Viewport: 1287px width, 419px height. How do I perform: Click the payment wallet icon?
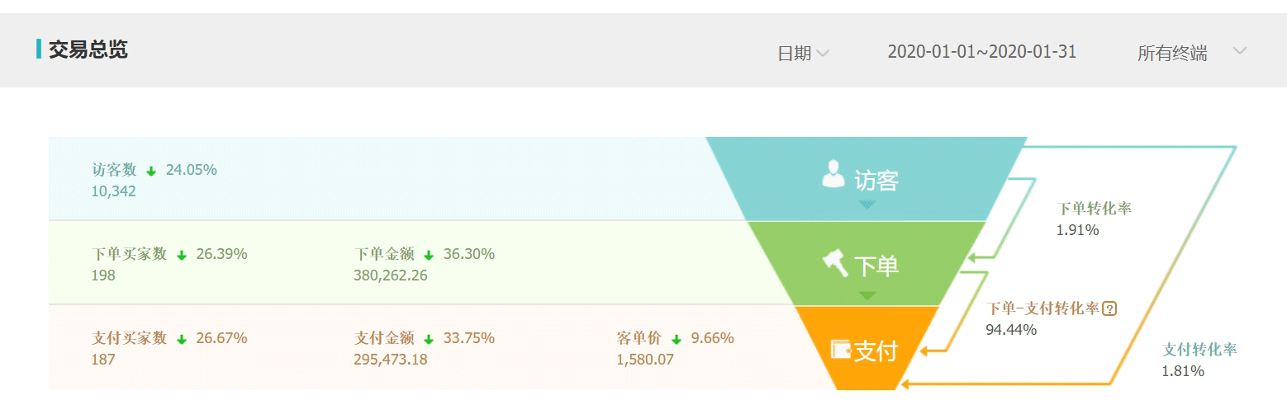coord(841,350)
